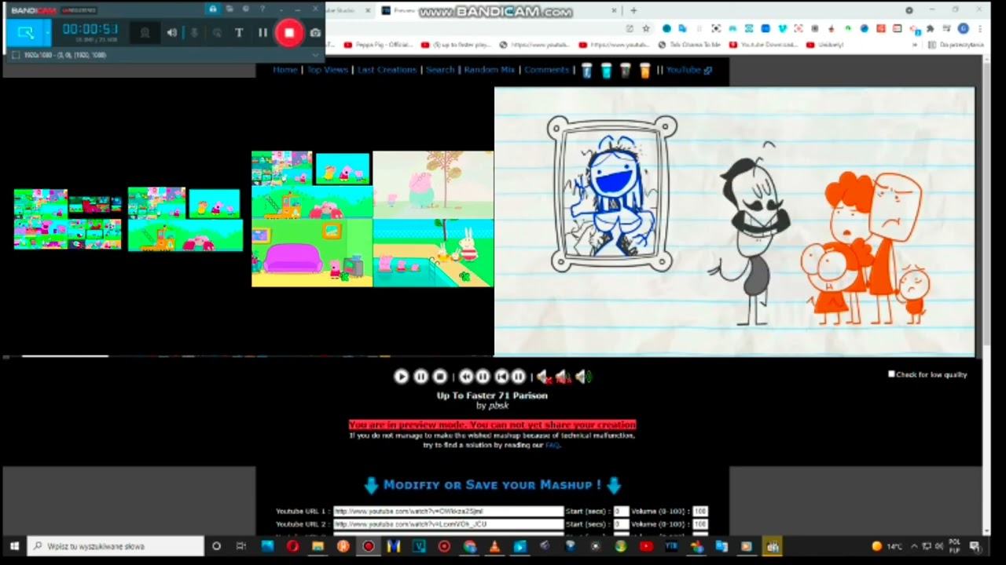
Task: Open the Youtube Download bookmark
Action: click(765, 45)
